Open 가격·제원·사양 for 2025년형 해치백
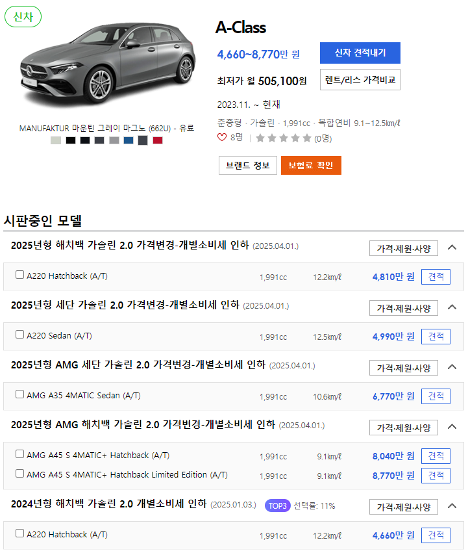468x551 pixels. tap(404, 248)
